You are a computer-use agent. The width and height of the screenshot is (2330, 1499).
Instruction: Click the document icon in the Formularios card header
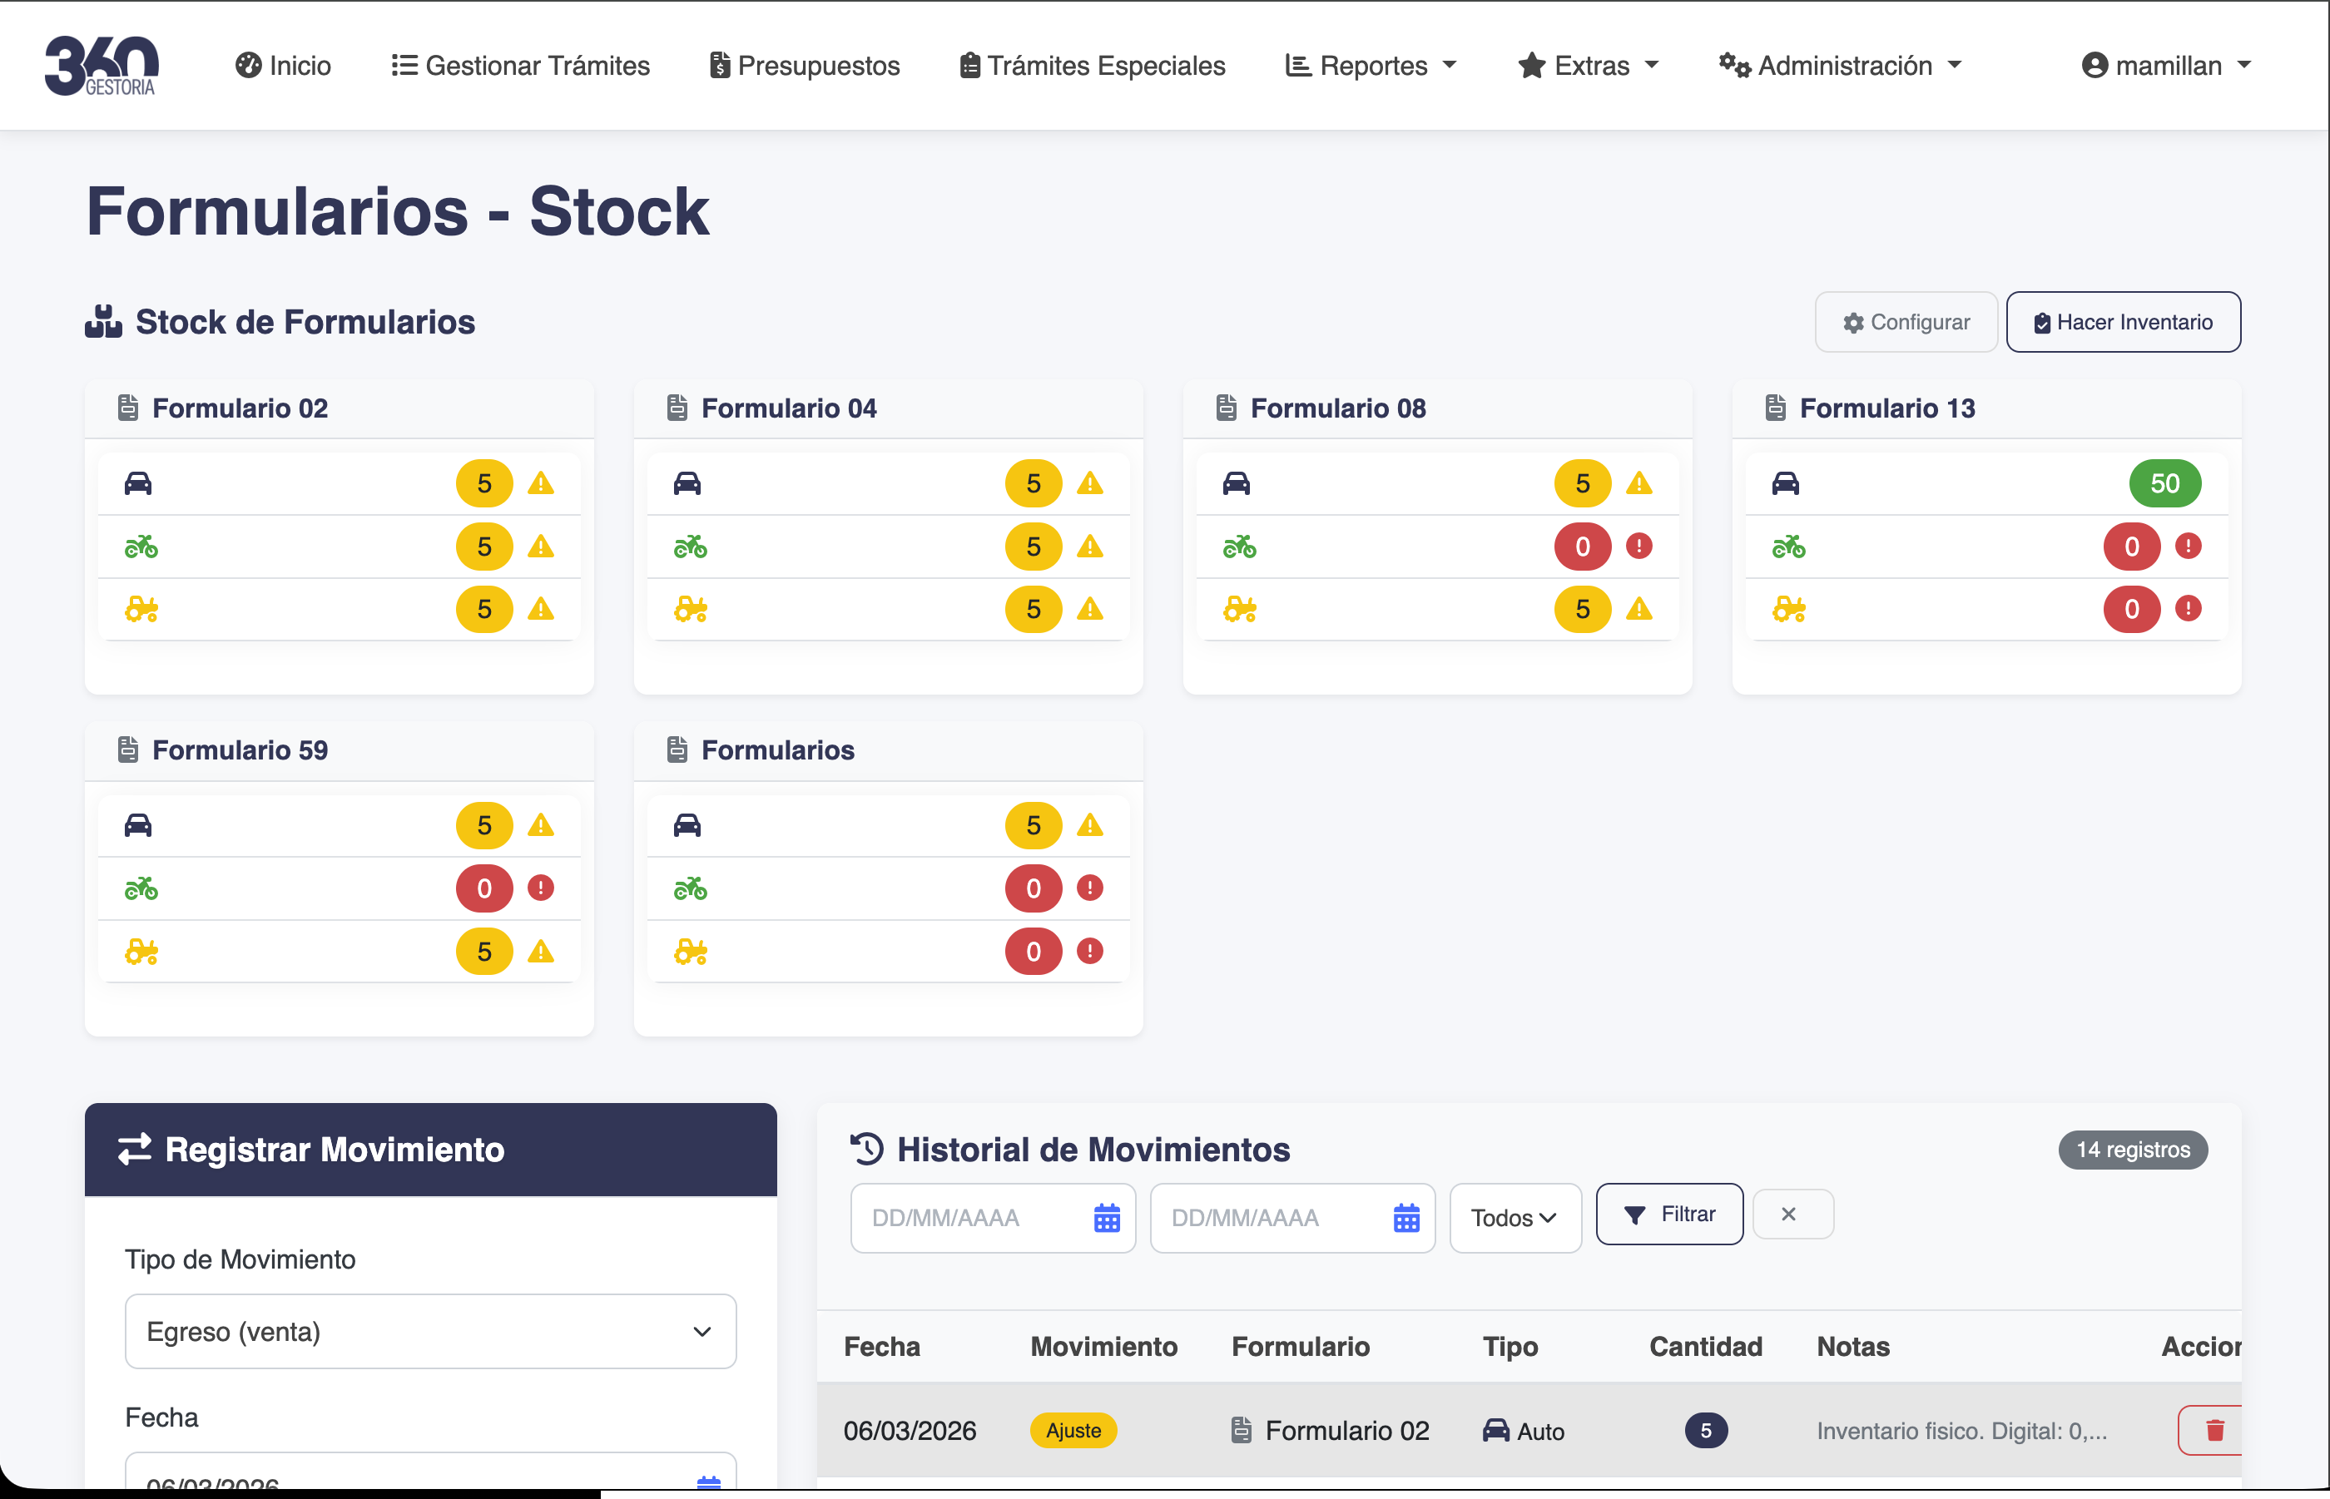pos(677,749)
